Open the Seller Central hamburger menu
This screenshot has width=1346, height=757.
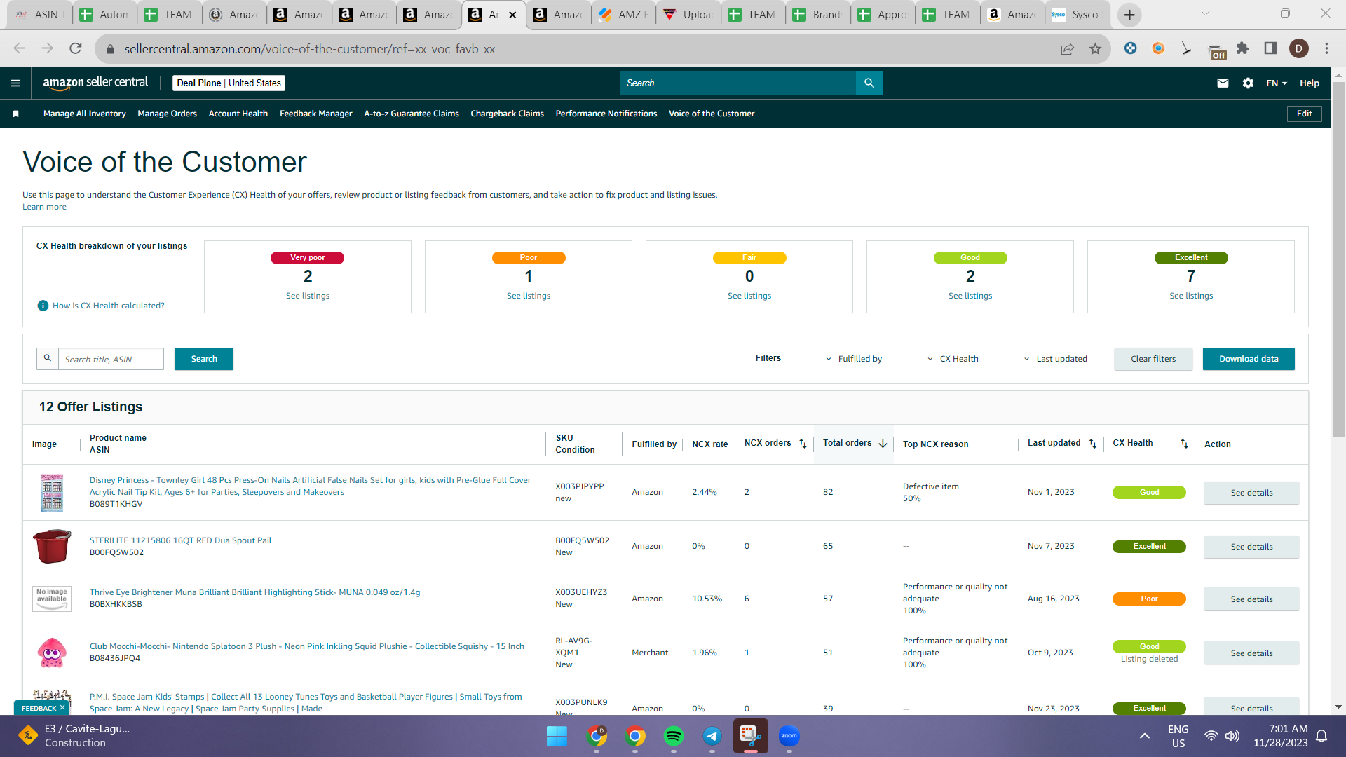point(15,83)
